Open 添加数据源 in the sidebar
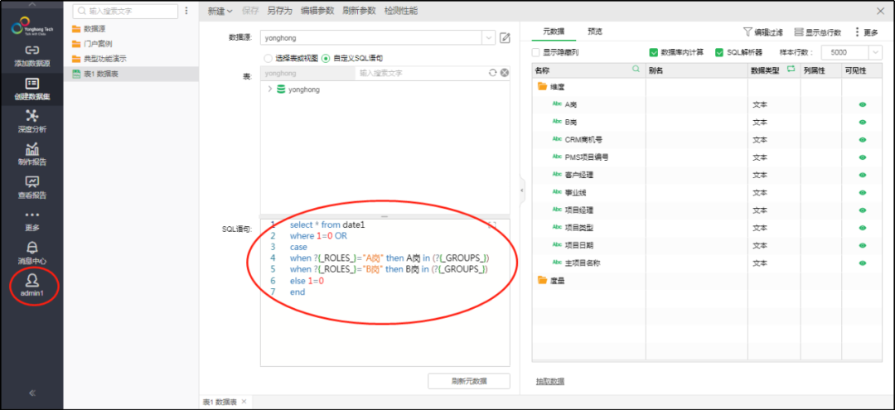895x410 pixels. (31, 55)
